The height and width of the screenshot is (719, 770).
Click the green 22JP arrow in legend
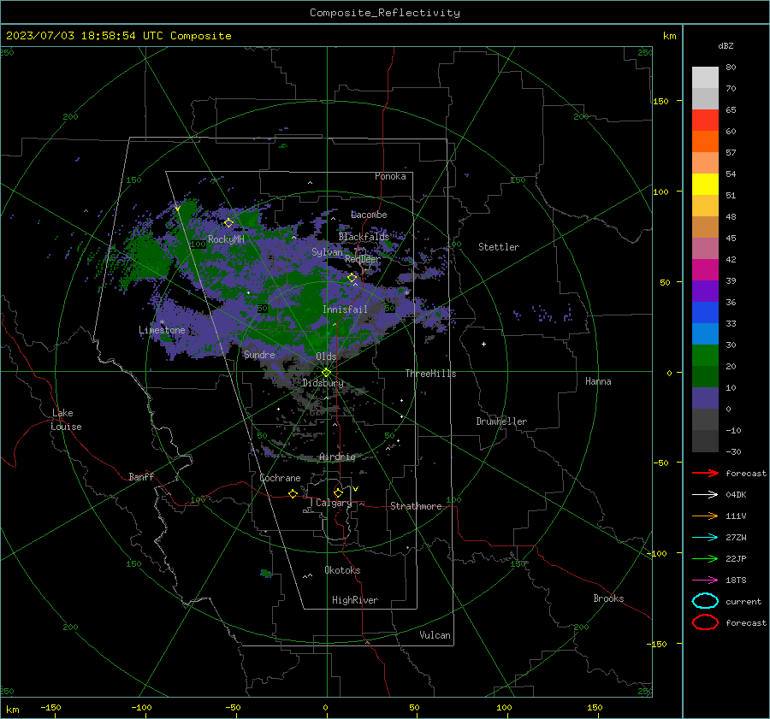(x=705, y=558)
